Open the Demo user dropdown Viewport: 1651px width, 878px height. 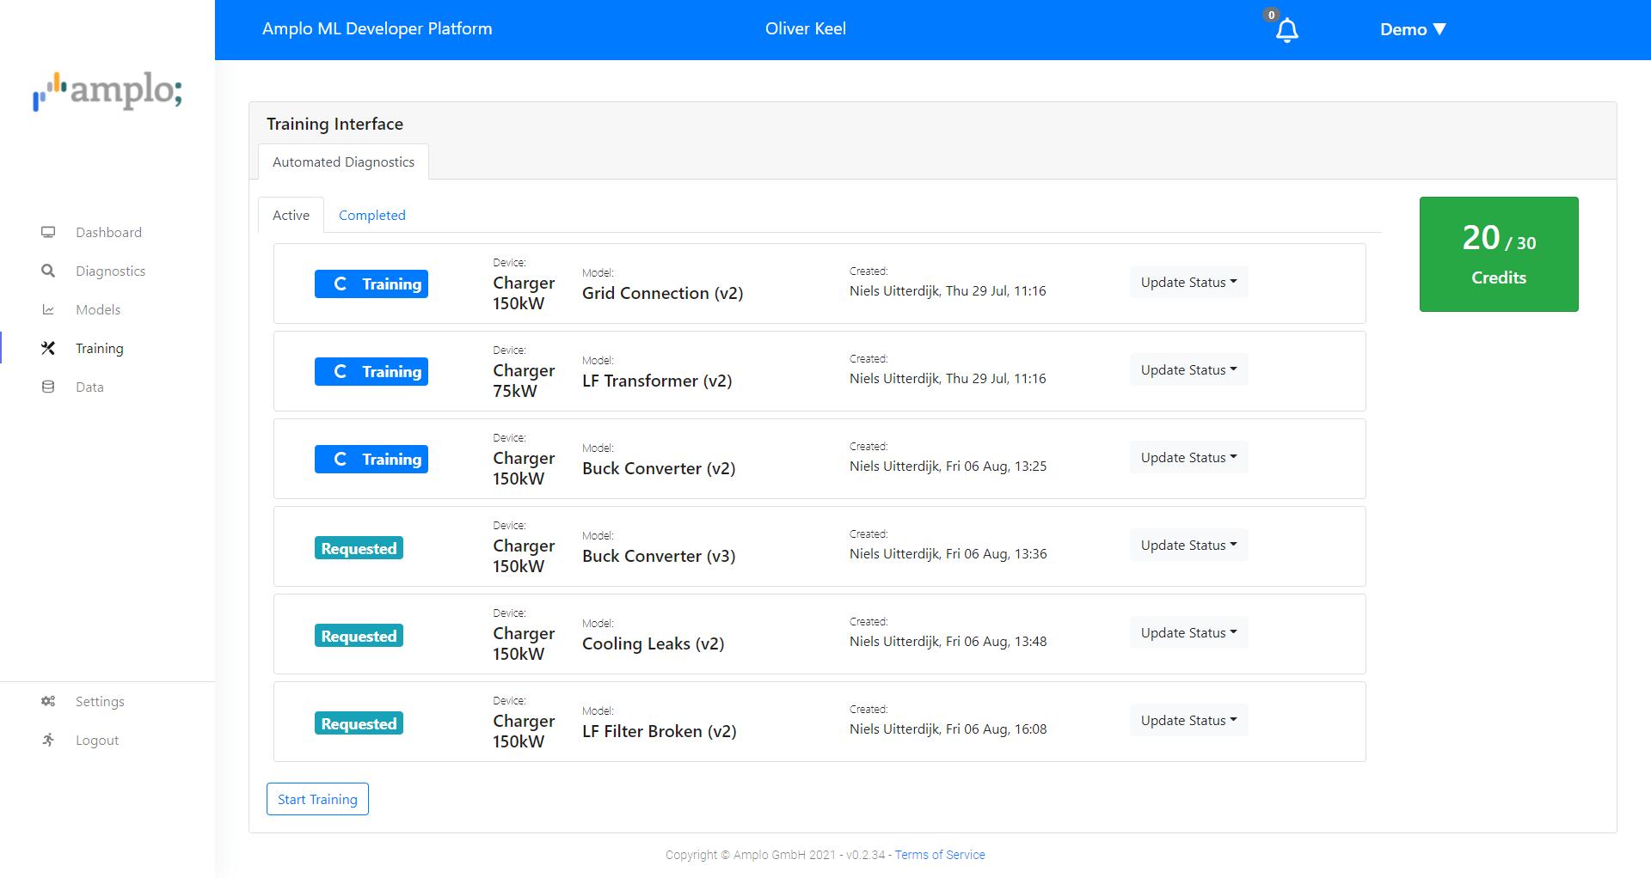click(x=1413, y=29)
